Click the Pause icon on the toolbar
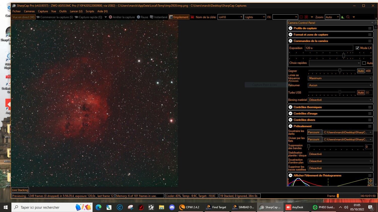Screen dimensions: 378x212 tap(139, 17)
